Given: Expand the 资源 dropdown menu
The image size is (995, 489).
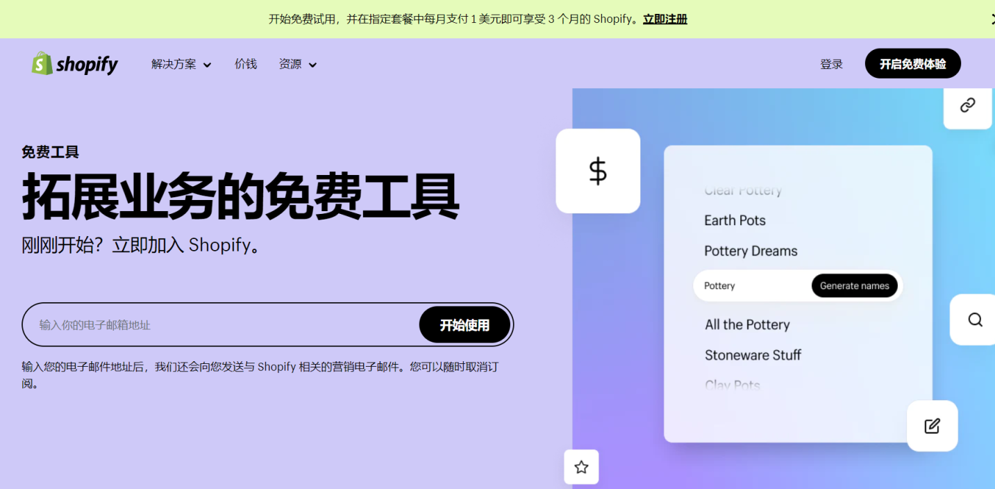Looking at the screenshot, I should 298,65.
